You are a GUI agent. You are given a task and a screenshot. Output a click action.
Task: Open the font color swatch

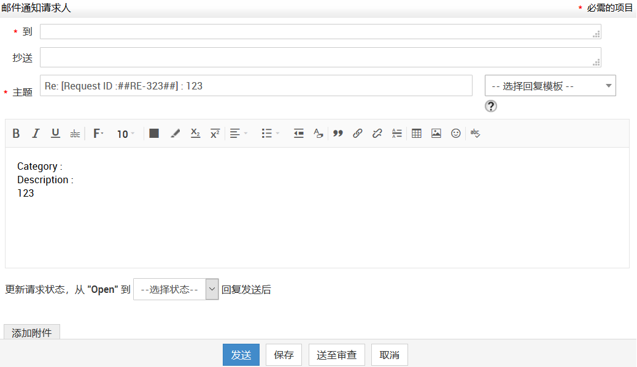[154, 134]
